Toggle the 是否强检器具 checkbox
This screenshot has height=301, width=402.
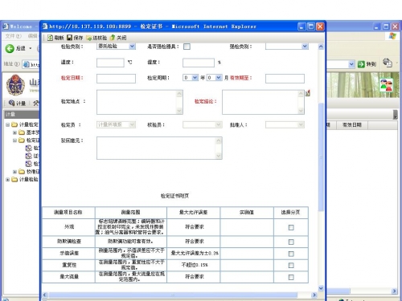pyautogui.click(x=187, y=47)
